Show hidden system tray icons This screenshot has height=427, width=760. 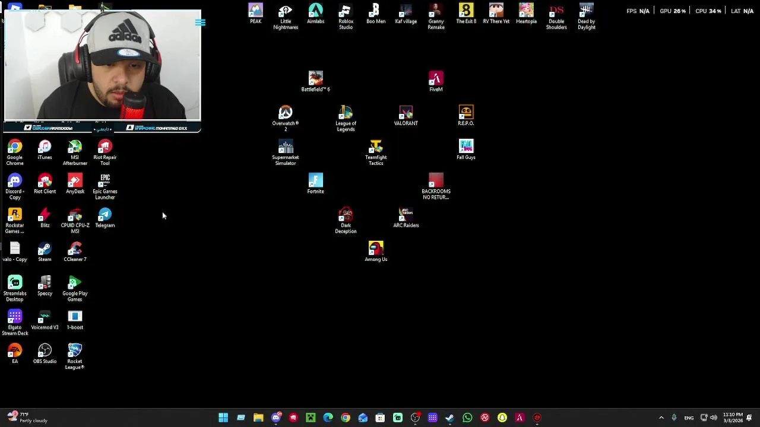click(661, 418)
